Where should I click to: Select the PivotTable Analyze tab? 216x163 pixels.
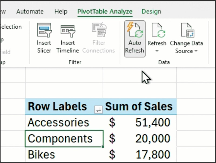105,12
